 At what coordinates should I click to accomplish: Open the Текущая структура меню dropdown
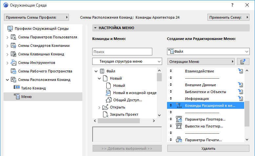(x=127, y=61)
